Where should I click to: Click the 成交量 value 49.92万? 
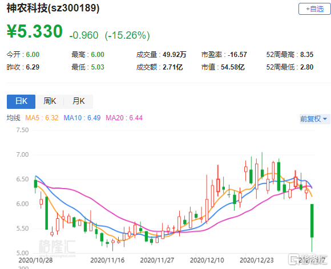tap(175, 55)
